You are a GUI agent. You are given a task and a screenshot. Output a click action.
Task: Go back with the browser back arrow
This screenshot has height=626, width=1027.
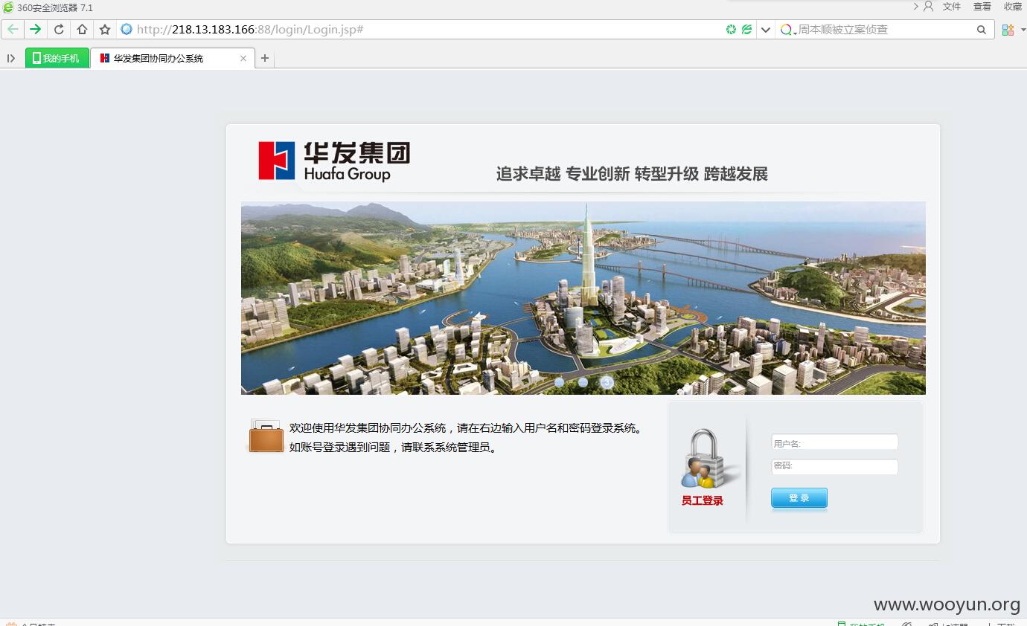click(x=13, y=30)
